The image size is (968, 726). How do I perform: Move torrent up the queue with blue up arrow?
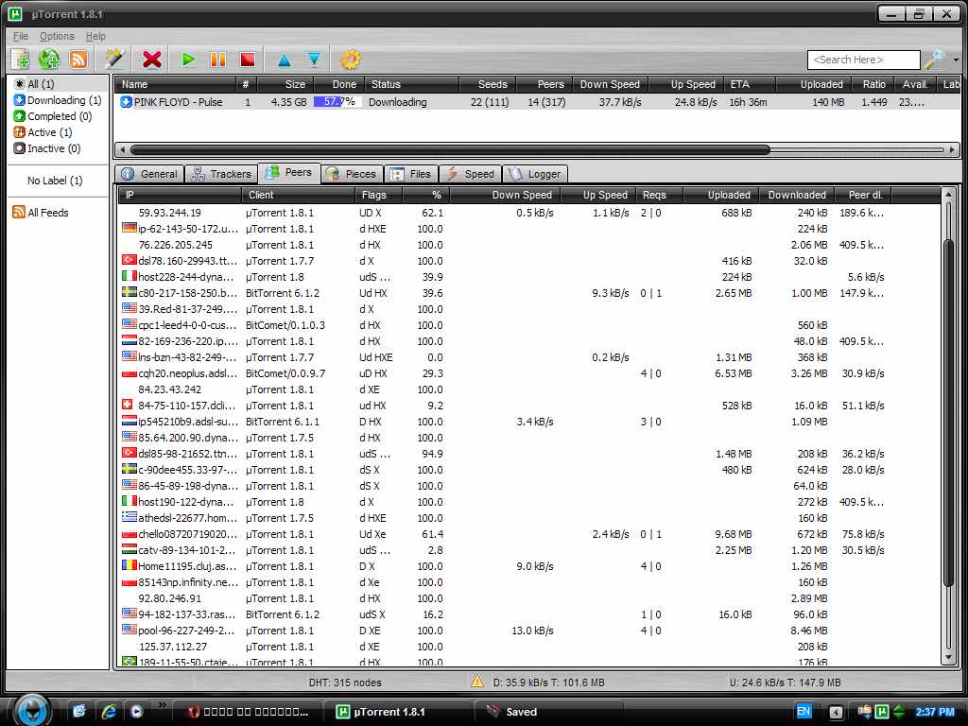(x=284, y=60)
